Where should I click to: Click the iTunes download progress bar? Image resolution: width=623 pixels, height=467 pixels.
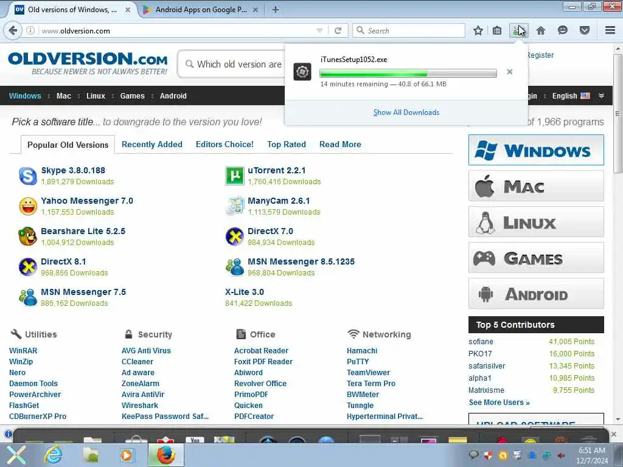pos(408,73)
